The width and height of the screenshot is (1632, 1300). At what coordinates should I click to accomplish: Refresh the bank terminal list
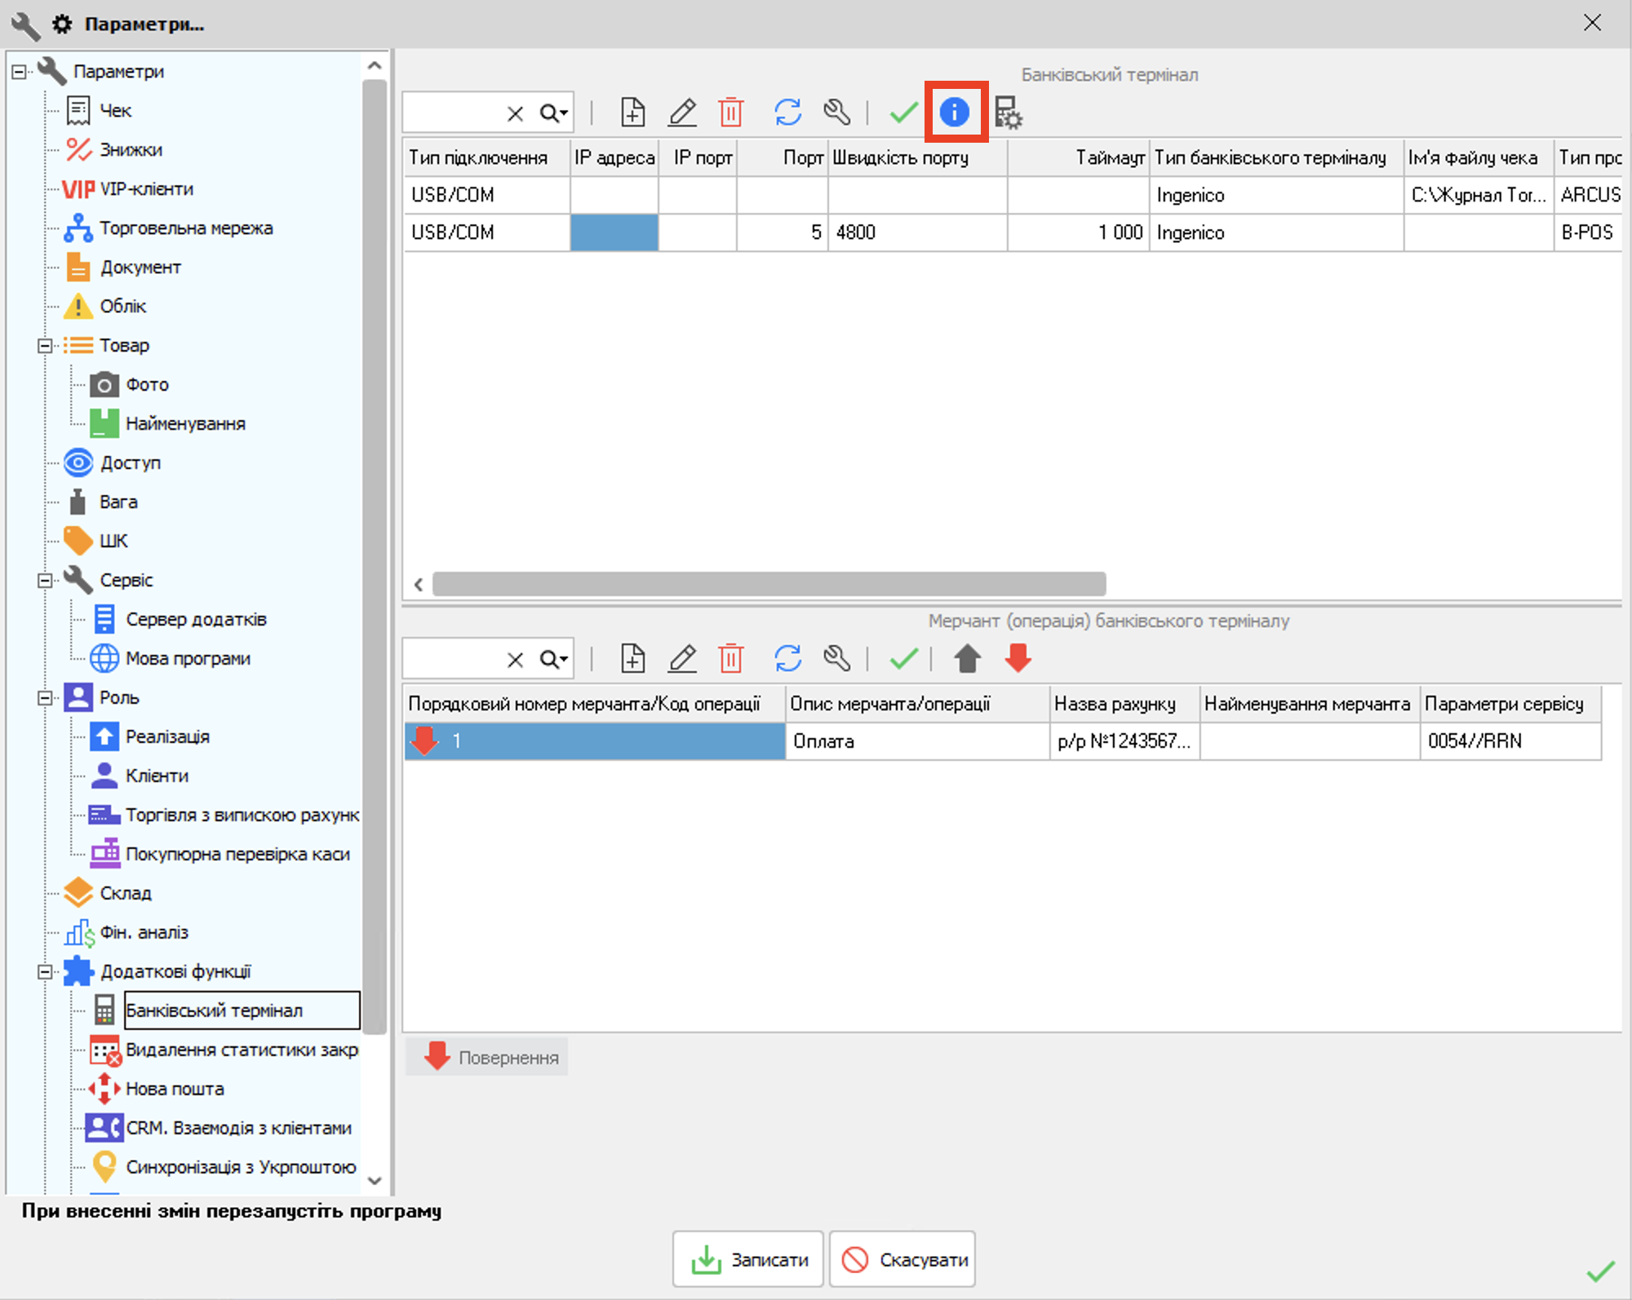(787, 113)
